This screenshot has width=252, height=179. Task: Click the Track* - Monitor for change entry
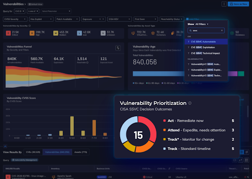coord(199,139)
